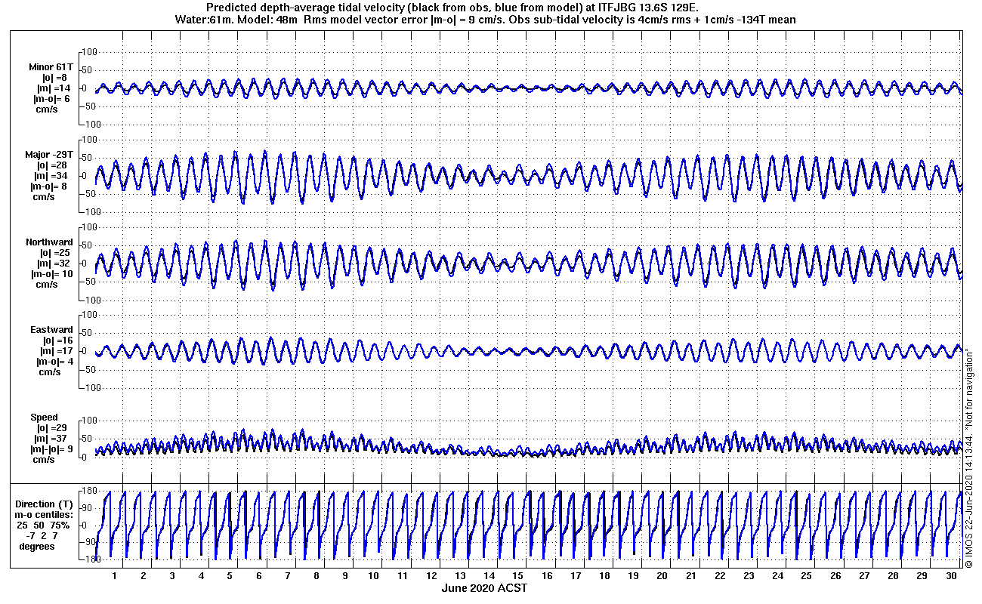The image size is (982, 604).
Task: Click the '|o| =16' value in Eastward panel
Action: pos(57,341)
